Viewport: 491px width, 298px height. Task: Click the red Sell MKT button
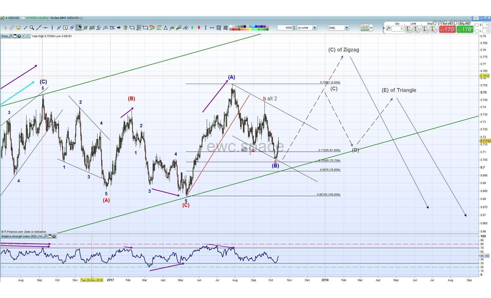[x=447, y=29]
